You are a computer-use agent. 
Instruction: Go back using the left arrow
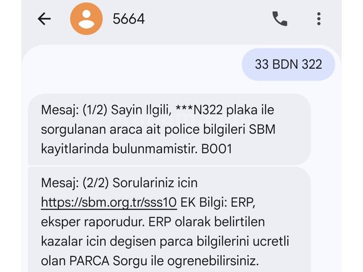[x=44, y=19]
